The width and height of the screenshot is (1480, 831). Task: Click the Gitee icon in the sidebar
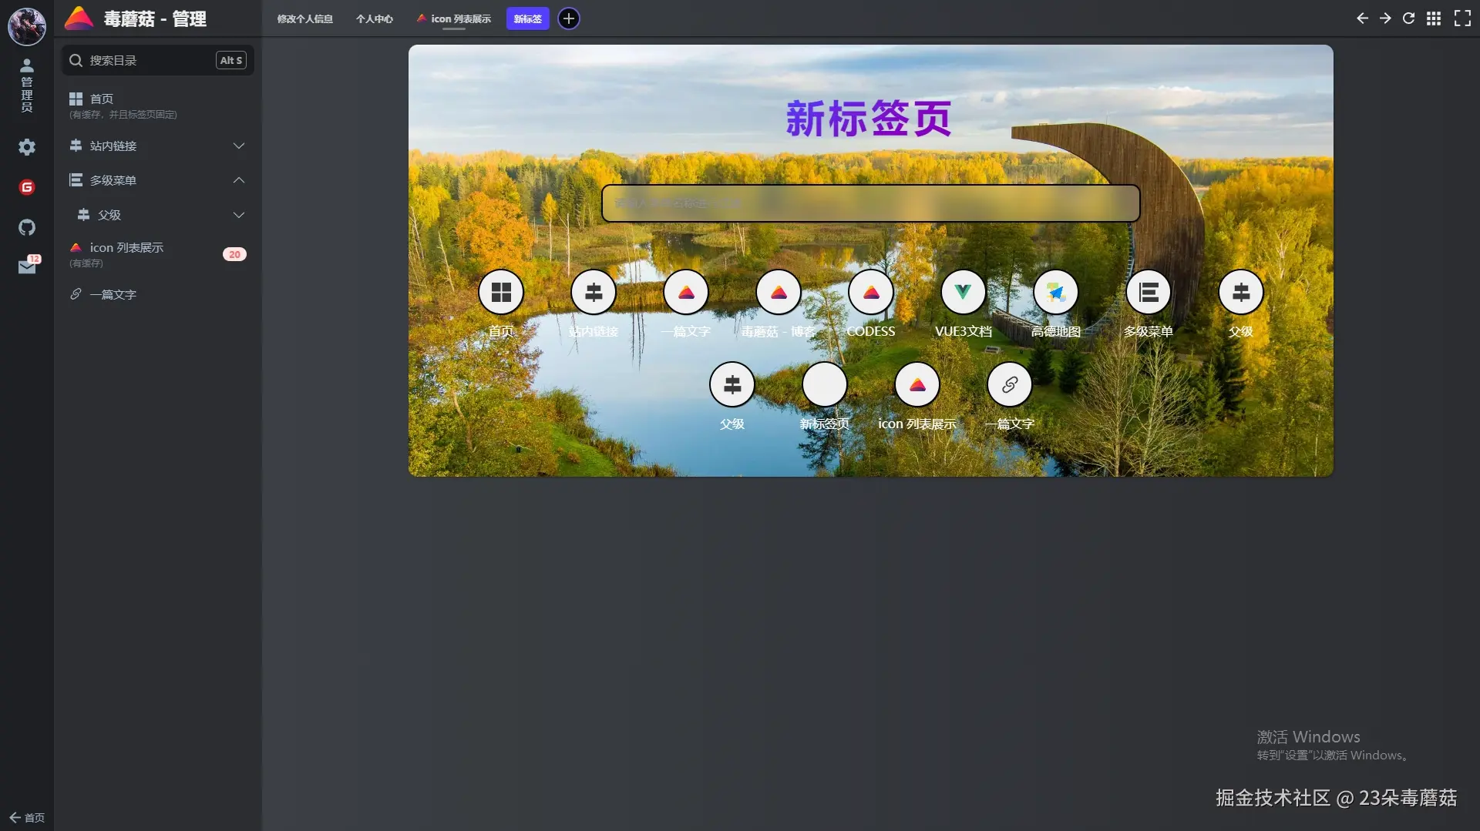pos(27,186)
